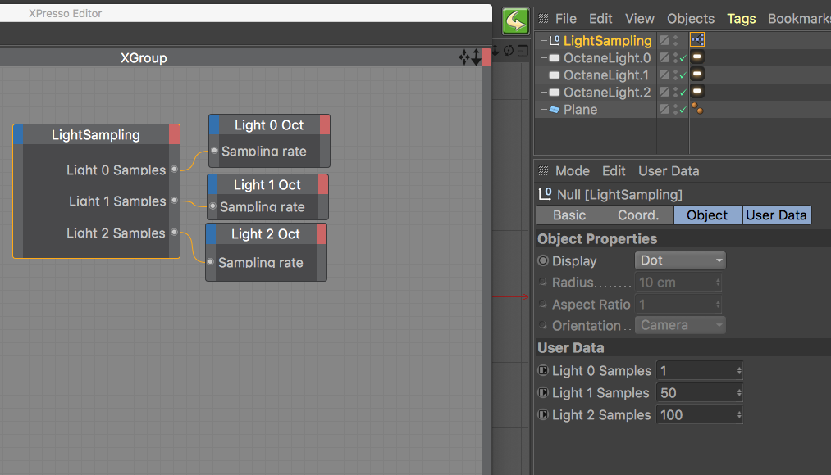
Task: Toggle the enable checkmark for OctaneLight.1
Action: point(683,75)
